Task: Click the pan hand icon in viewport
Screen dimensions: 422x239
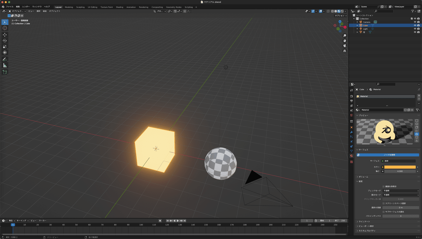Action: (x=345, y=41)
